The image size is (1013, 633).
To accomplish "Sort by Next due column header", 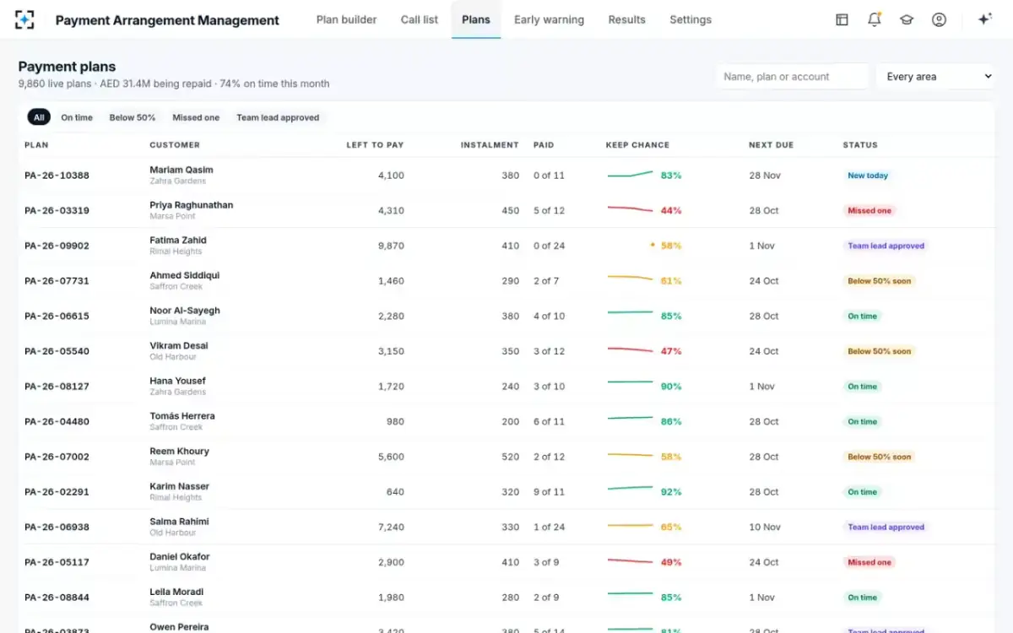I will point(771,145).
